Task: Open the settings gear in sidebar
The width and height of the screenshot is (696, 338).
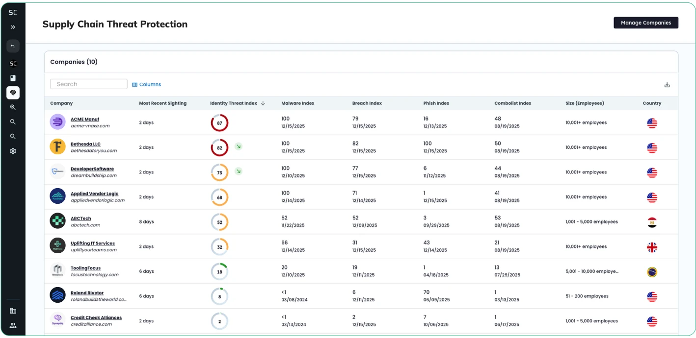Action: point(13,151)
